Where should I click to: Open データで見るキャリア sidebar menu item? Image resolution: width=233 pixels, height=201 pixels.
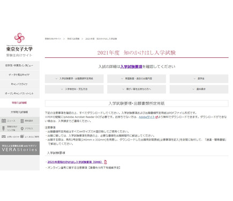20,75
